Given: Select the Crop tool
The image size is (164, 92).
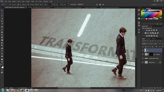Looking at the screenshot, I should click(x=2, y=21).
